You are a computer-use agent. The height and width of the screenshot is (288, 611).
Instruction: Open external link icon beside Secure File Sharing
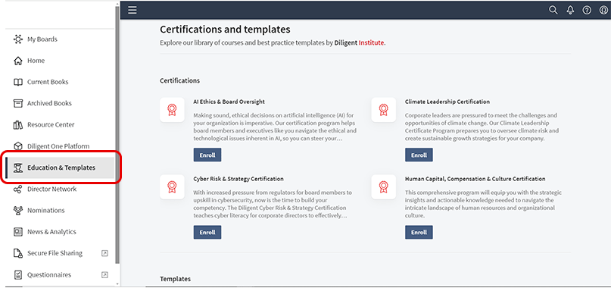(x=104, y=253)
